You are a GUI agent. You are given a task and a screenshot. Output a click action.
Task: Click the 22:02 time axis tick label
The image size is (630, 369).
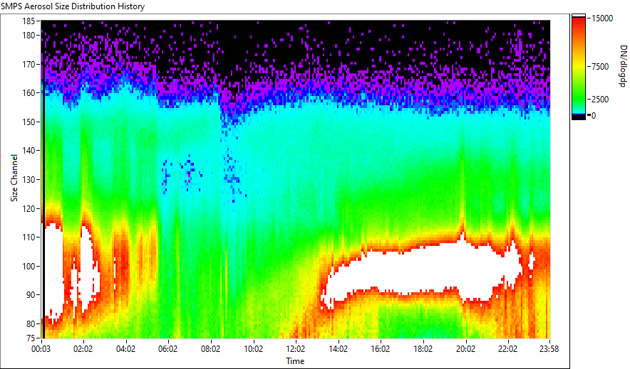tap(507, 349)
